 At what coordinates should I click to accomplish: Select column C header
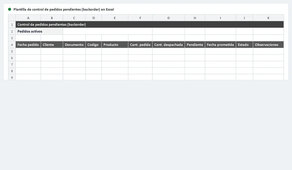pos(74,18)
